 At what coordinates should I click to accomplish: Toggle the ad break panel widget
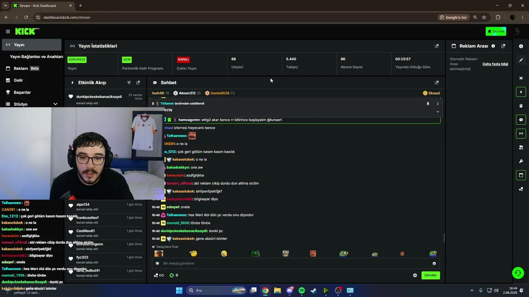[521, 175]
